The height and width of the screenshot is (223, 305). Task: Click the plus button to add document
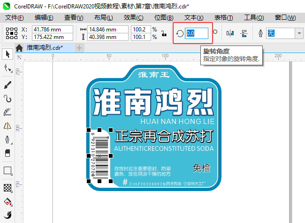[x=79, y=48]
